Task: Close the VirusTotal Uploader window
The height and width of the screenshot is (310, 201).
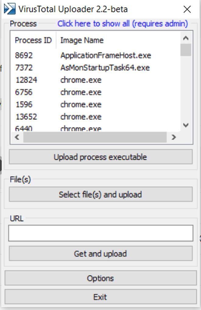Action: [x=187, y=9]
